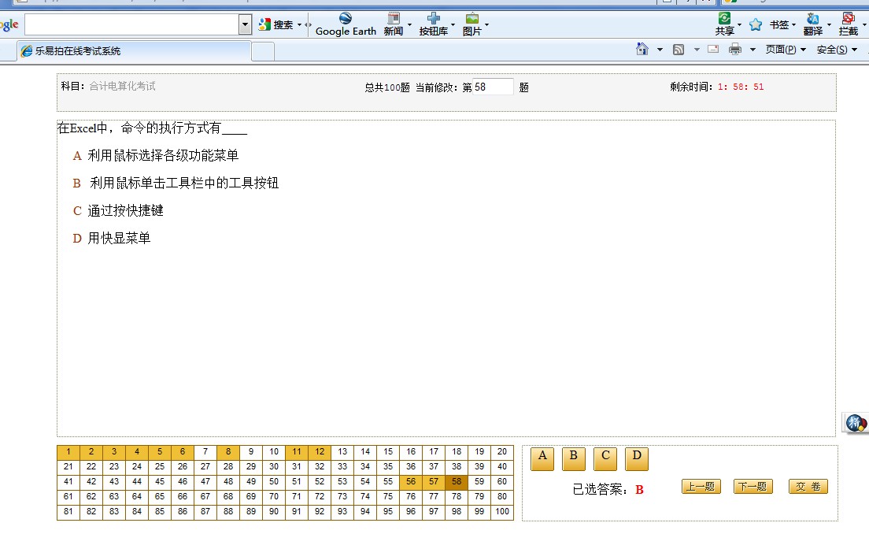Click the Print icon

(x=735, y=50)
